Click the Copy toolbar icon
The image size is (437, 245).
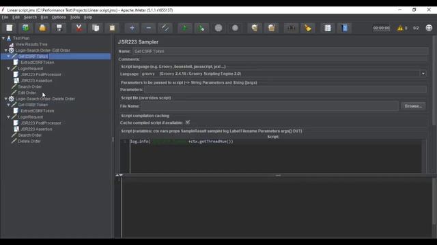tap(96, 28)
